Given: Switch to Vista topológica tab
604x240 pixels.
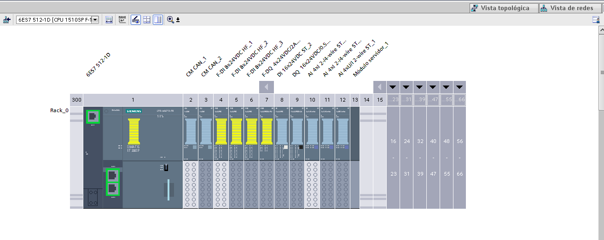Looking at the screenshot, I should pos(503,8).
